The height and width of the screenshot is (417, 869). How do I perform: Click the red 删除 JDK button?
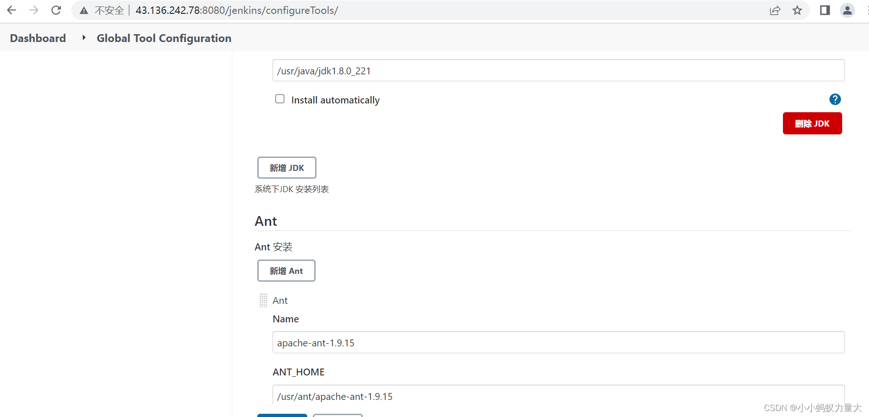[812, 123]
